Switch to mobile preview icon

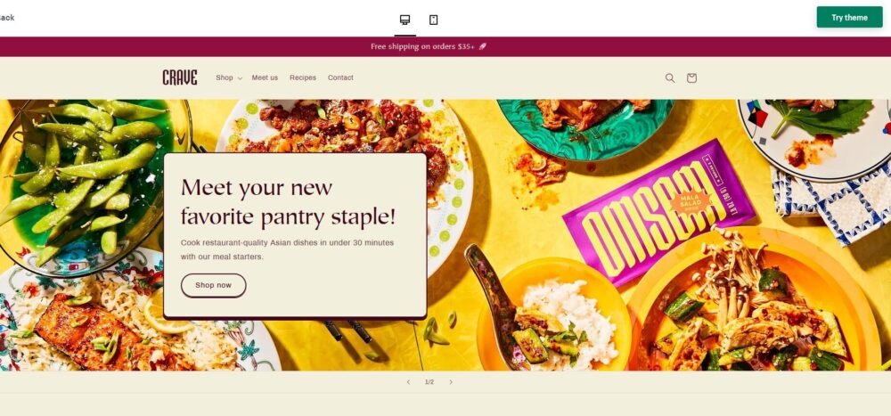coord(434,20)
